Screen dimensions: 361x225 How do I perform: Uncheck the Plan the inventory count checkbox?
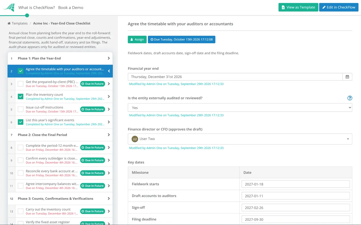coord(21,96)
